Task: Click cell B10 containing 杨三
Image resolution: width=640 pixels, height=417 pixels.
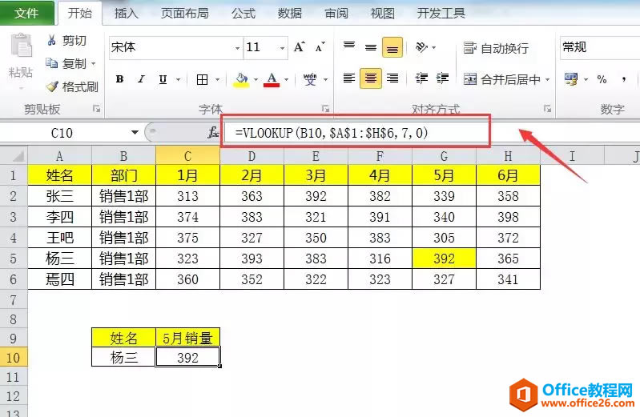Action: [x=123, y=358]
